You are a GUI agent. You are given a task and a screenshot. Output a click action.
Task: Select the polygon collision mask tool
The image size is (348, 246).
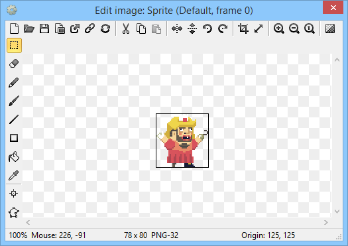14,212
